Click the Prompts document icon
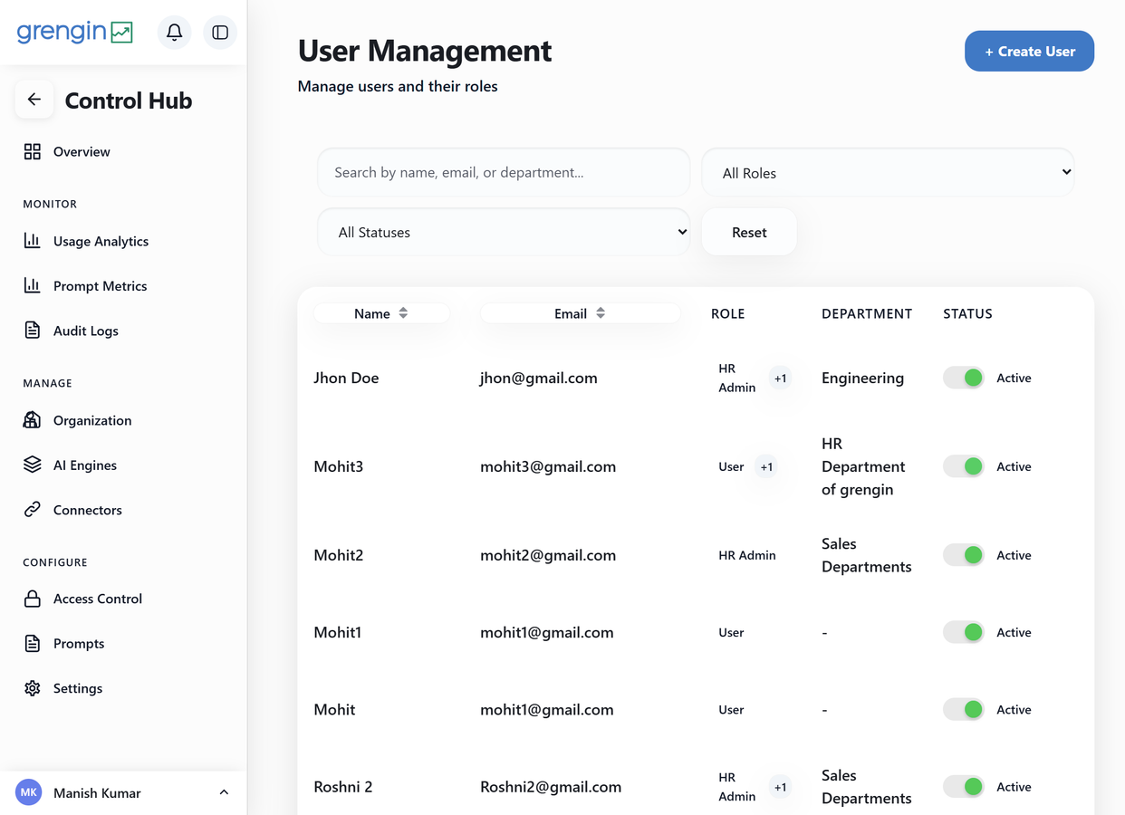 (x=33, y=643)
